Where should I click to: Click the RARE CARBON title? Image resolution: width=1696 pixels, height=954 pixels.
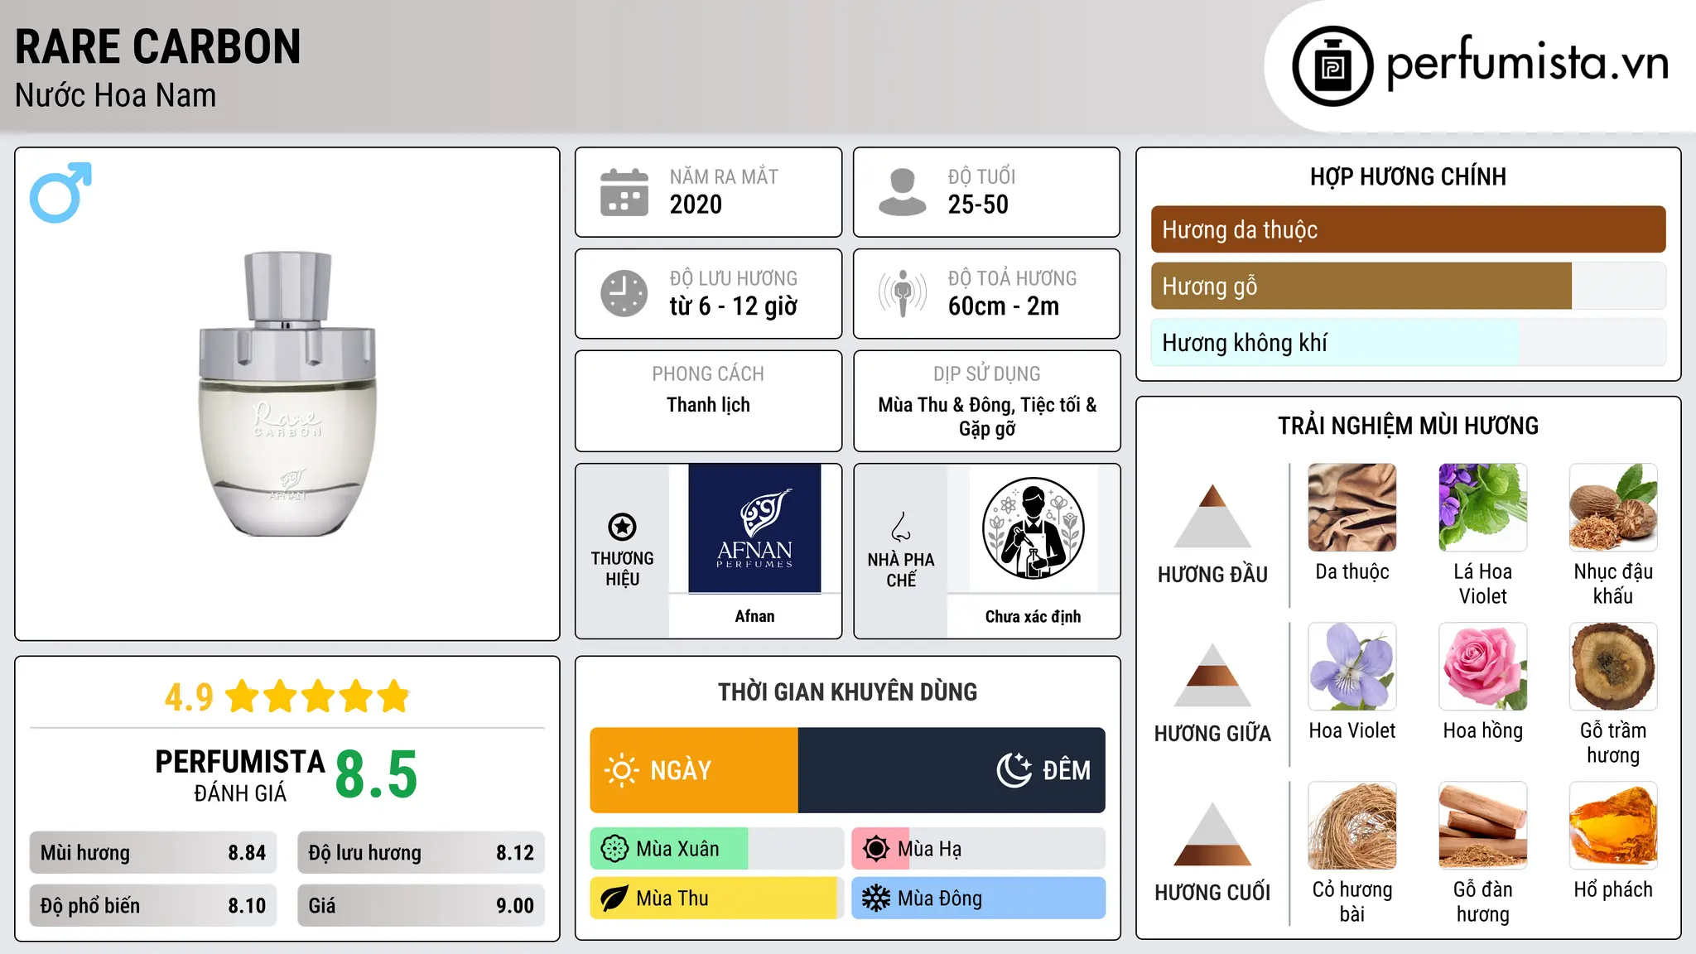(x=158, y=46)
